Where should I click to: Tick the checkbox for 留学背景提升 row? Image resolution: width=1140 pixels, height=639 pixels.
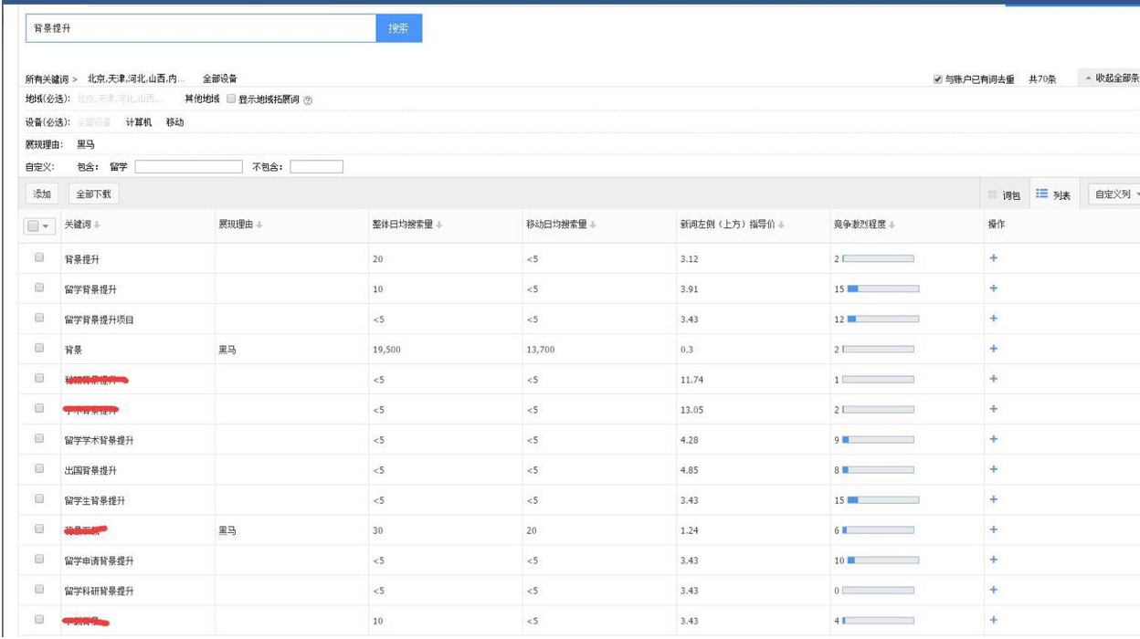(39, 288)
